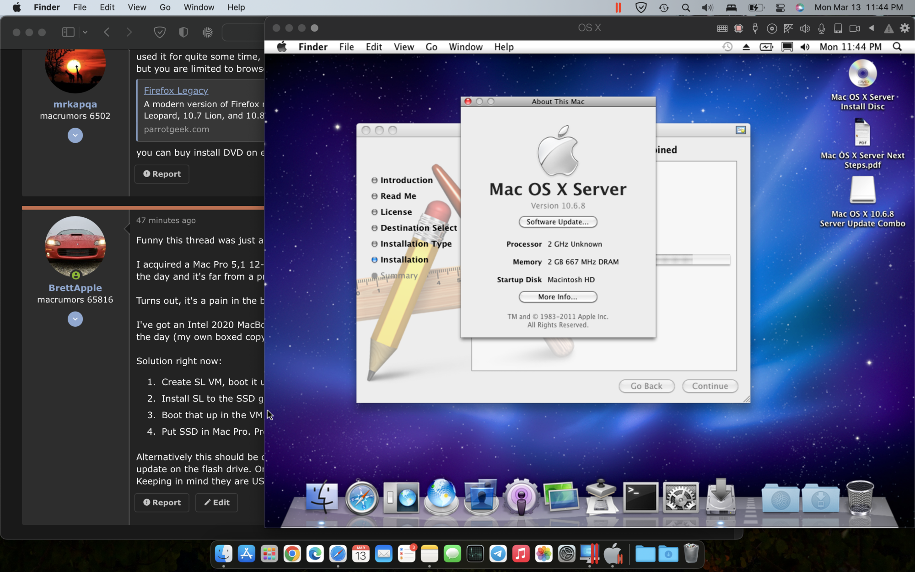Screen dimensions: 915x572
Task: Click guest volume icon in menu bar
Action: 805,47
